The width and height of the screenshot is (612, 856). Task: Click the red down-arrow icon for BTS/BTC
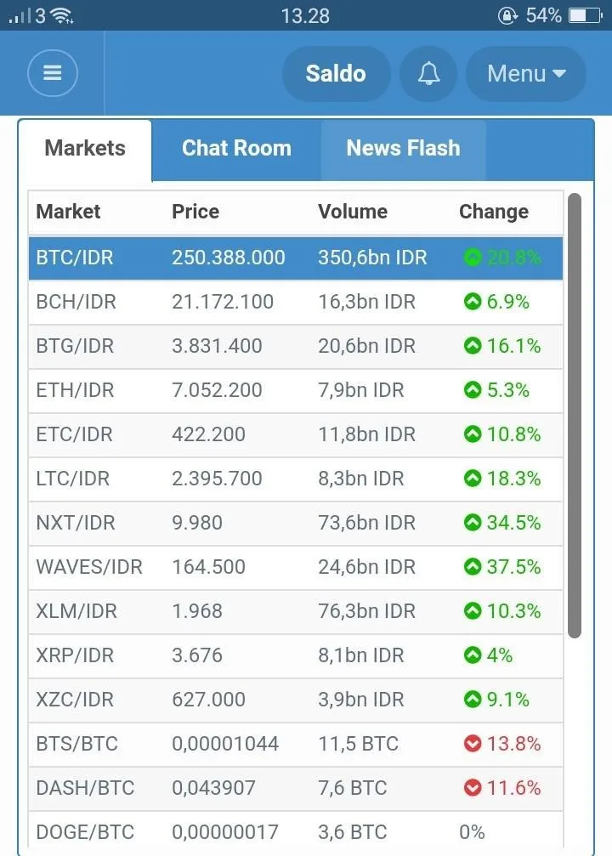point(473,744)
